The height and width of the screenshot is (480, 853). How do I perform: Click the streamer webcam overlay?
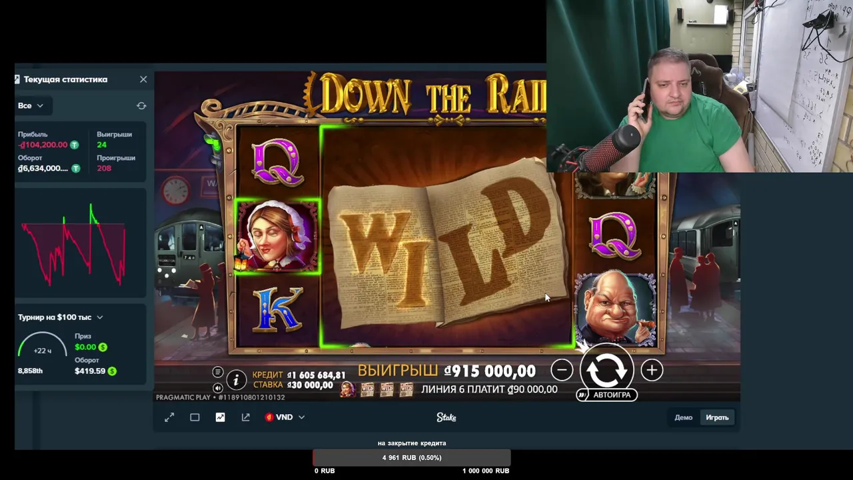[x=700, y=86]
